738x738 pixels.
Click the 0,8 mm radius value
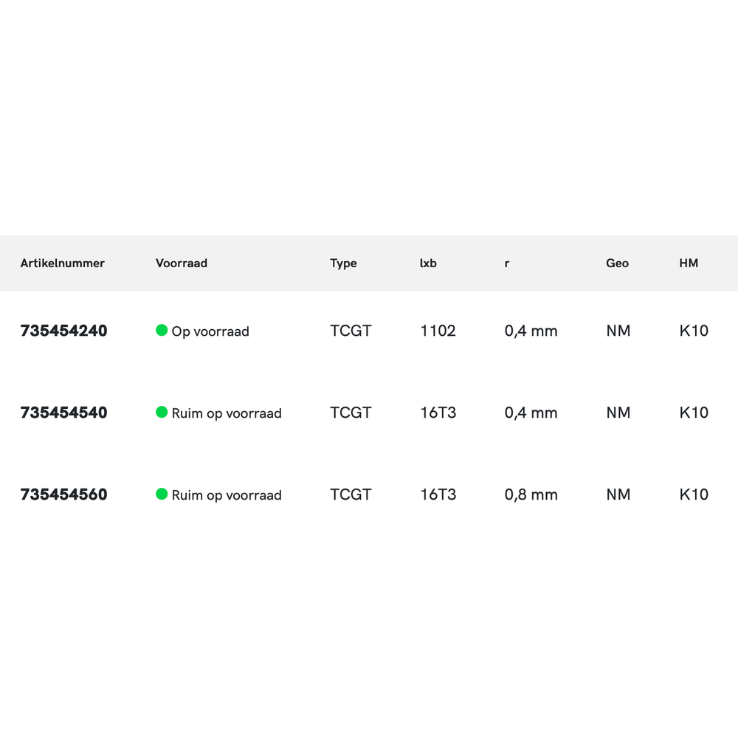click(531, 495)
